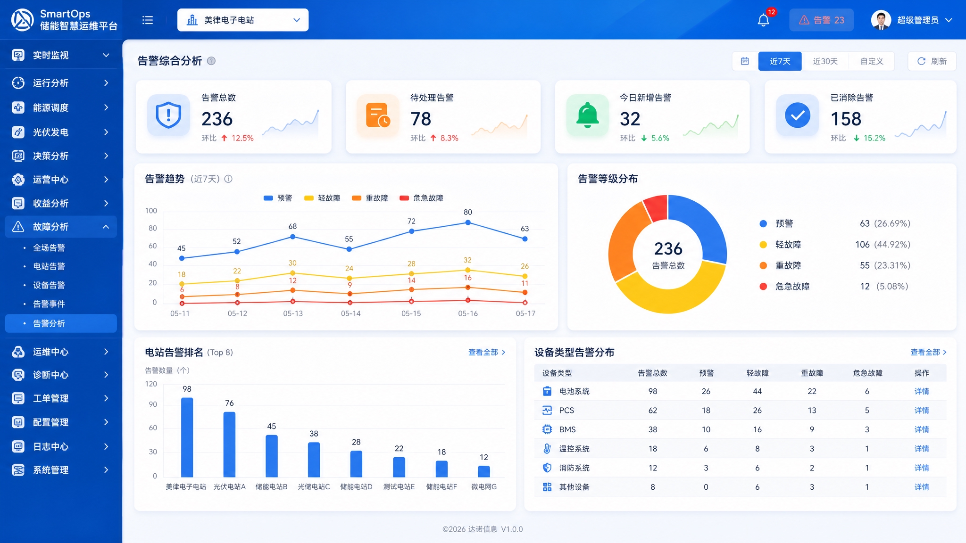The height and width of the screenshot is (543, 966).
Task: Click the PCS waveform icon
Action: [547, 410]
